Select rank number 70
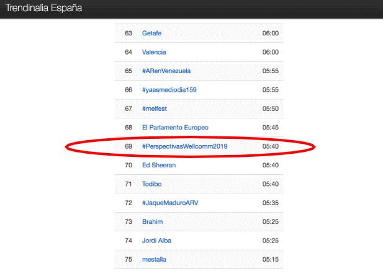The height and width of the screenshot is (274, 383). pyautogui.click(x=128, y=165)
